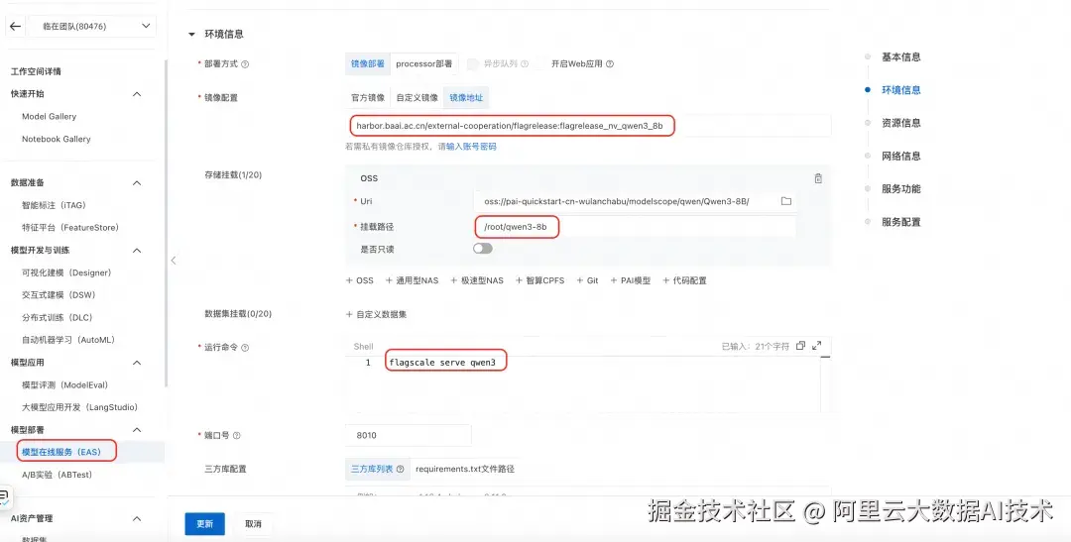Add an OSS storage mount
The height and width of the screenshot is (542, 1071).
coord(360,280)
